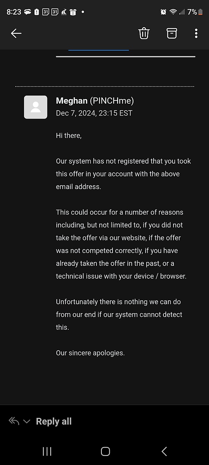This screenshot has width=209, height=465.
Task: Open Meghan's profile avatar thumbnail
Action: 36,107
